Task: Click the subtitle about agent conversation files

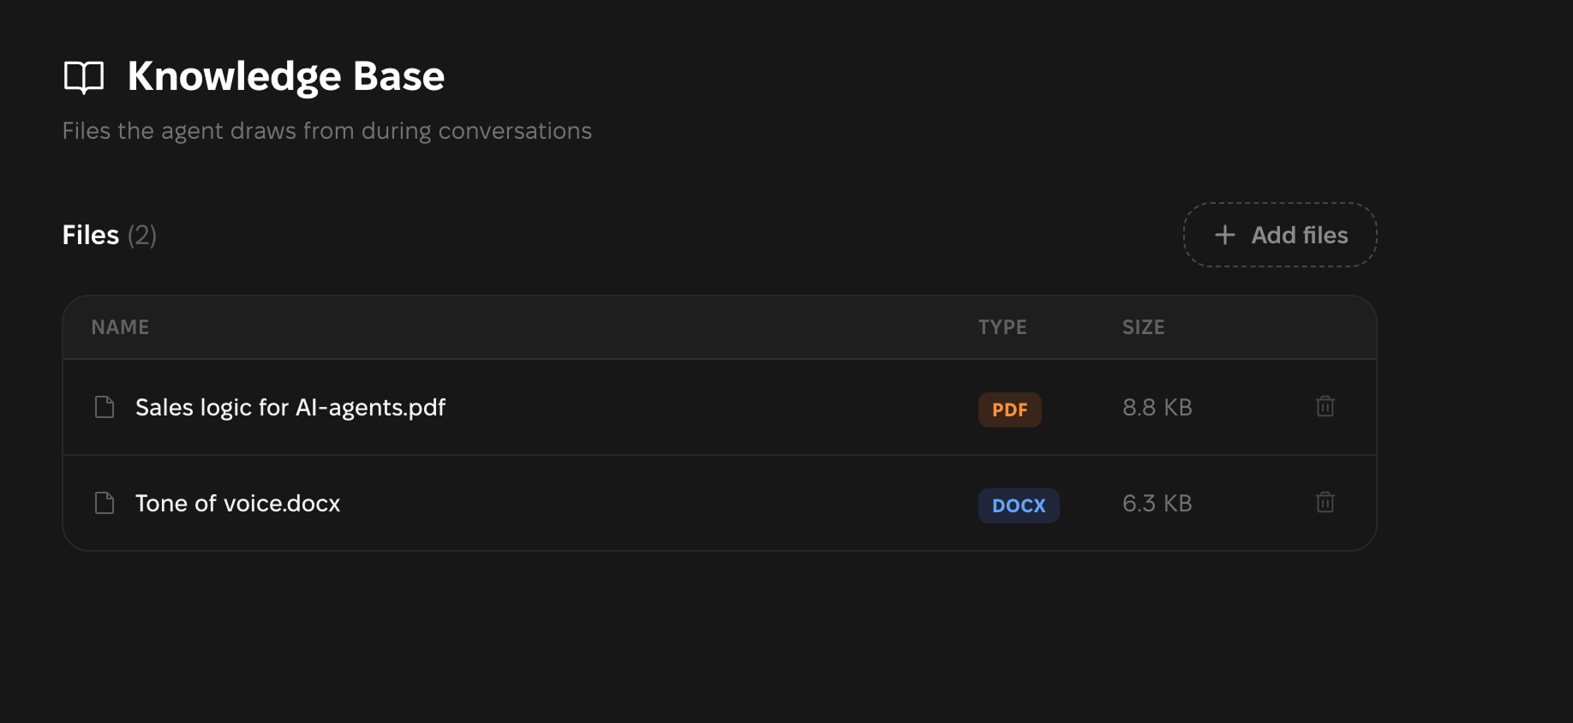Action: (x=326, y=131)
